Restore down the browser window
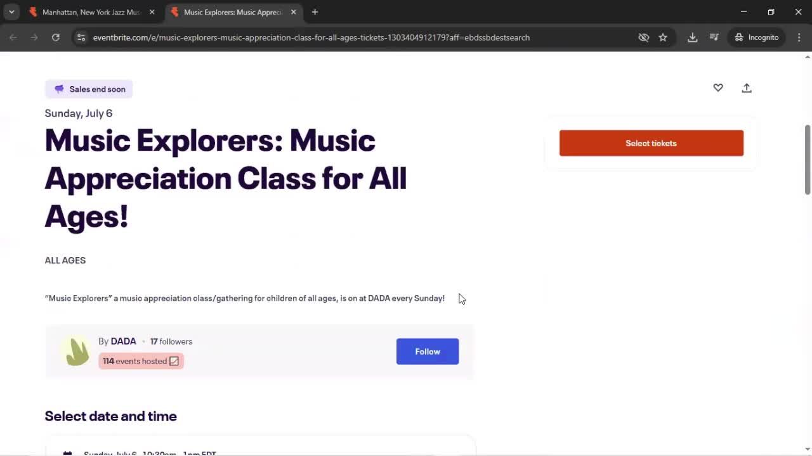 771,12
